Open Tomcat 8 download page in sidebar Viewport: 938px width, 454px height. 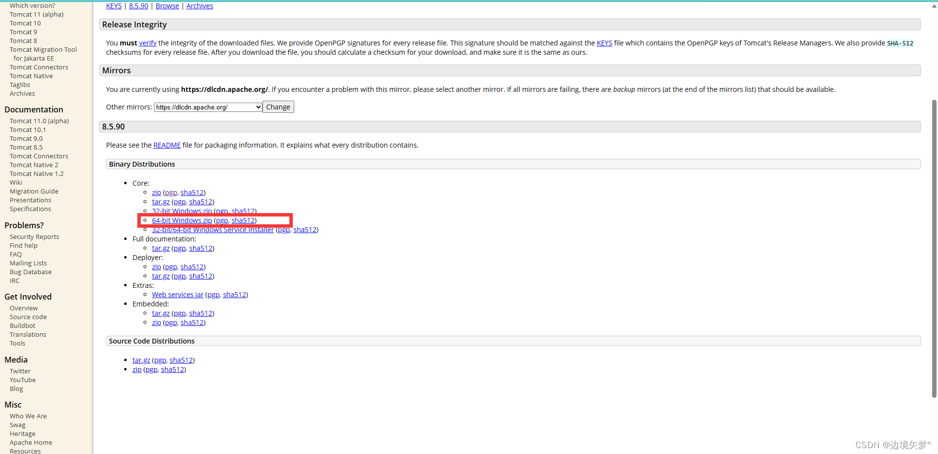tap(23, 41)
